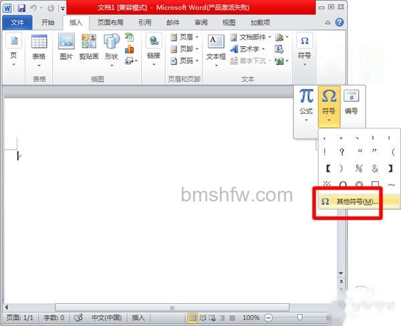Minimize the ribbon with the caret icon
Image resolution: width=401 pixels, height=326 pixels.
[x=327, y=23]
